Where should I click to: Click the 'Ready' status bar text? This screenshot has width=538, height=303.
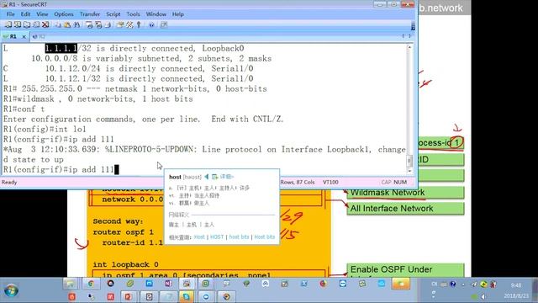[x=9, y=182]
